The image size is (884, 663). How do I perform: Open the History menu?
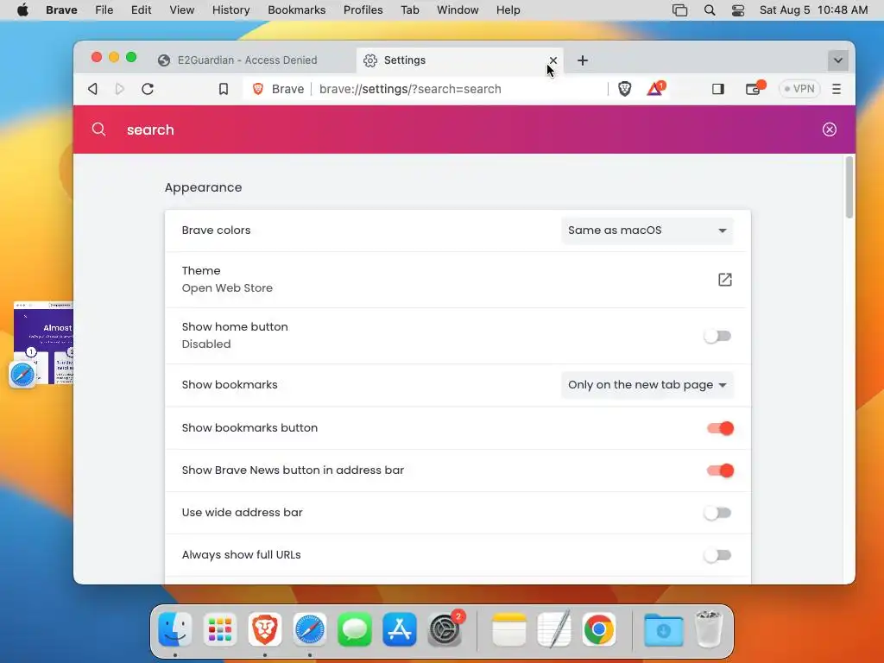[x=230, y=10]
